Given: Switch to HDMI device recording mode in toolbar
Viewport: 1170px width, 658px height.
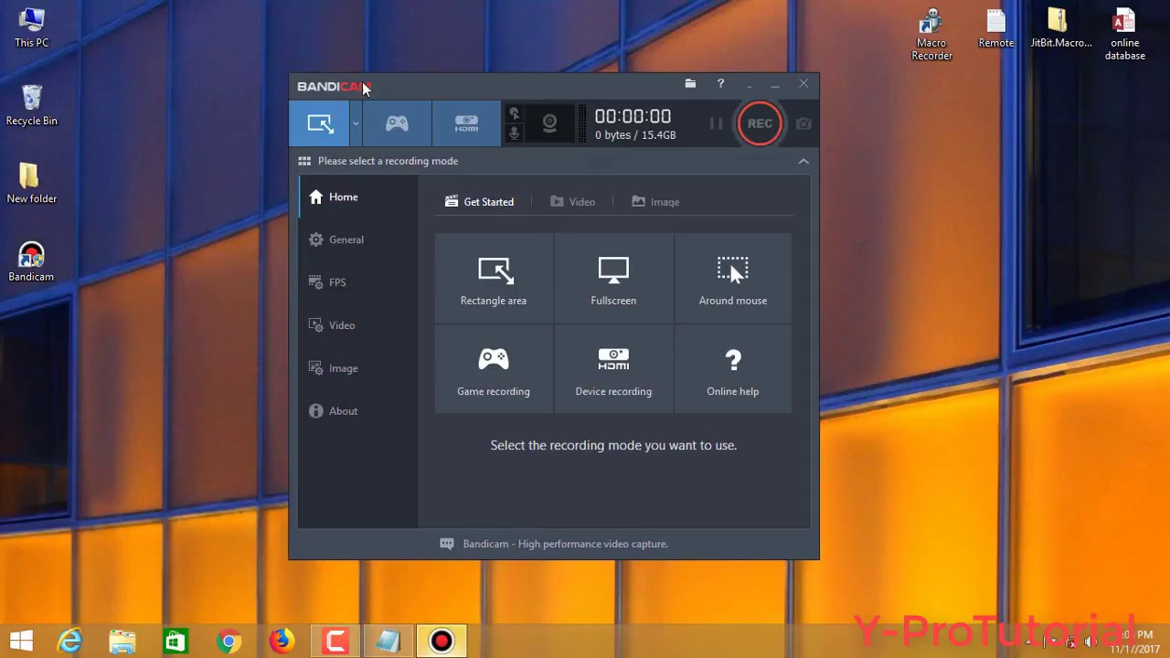Looking at the screenshot, I should pyautogui.click(x=466, y=123).
